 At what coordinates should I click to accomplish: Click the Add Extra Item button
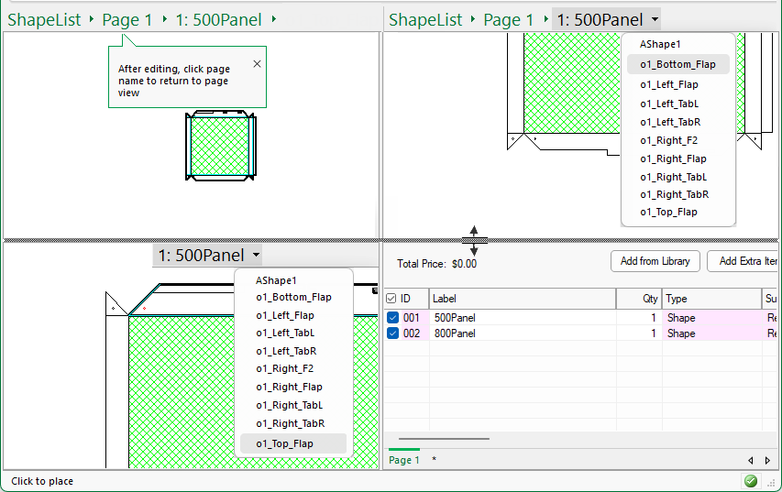click(x=745, y=261)
